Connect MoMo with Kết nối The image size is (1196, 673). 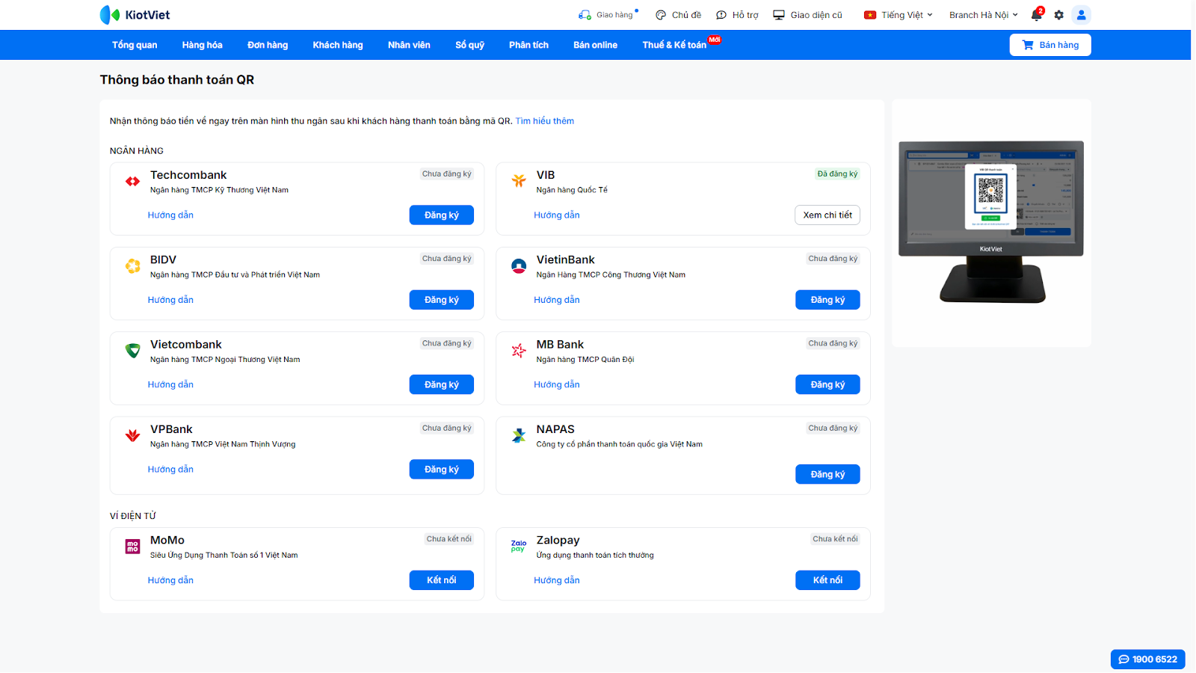(x=442, y=580)
